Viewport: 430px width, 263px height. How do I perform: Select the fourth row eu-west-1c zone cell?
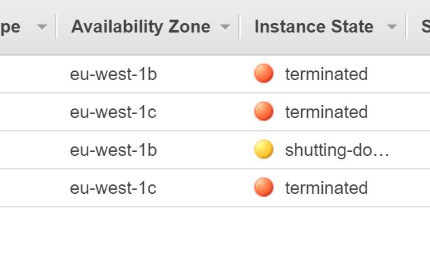coord(113,188)
